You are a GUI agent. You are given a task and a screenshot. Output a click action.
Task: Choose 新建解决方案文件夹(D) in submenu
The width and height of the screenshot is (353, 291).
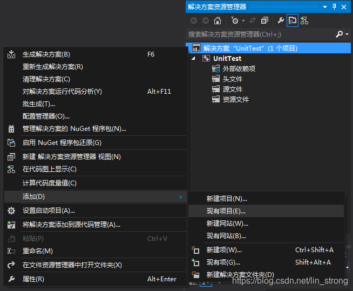[x=266, y=275]
